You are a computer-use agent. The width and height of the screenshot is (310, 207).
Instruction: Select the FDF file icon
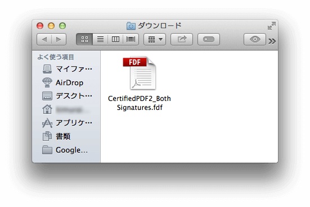140,73
